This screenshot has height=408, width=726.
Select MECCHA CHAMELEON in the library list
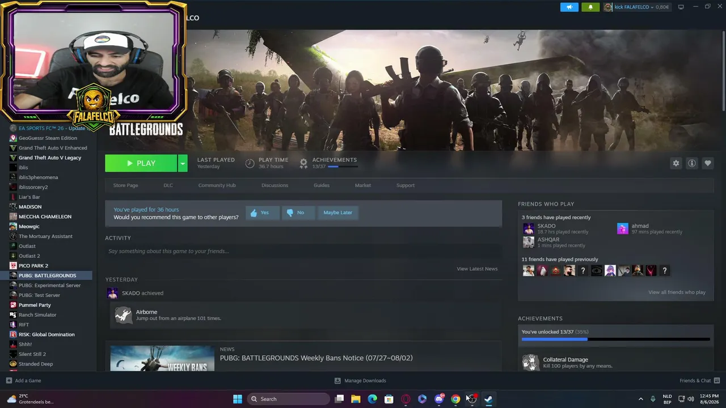click(x=45, y=216)
